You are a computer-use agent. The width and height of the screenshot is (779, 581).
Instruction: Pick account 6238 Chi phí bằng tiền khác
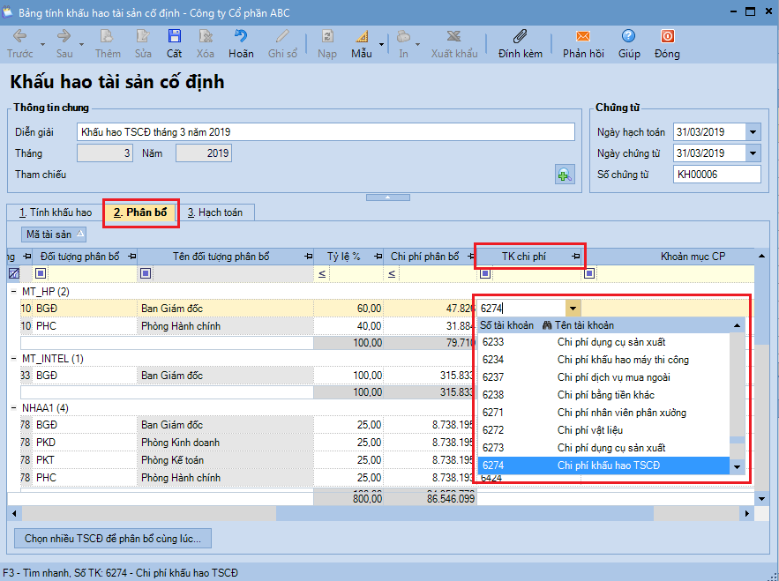tap(603, 395)
